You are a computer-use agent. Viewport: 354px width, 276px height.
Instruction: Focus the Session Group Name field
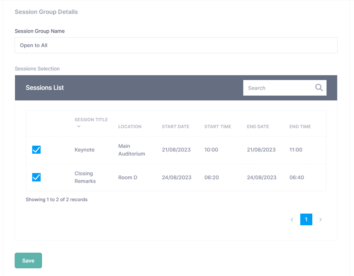pos(176,46)
